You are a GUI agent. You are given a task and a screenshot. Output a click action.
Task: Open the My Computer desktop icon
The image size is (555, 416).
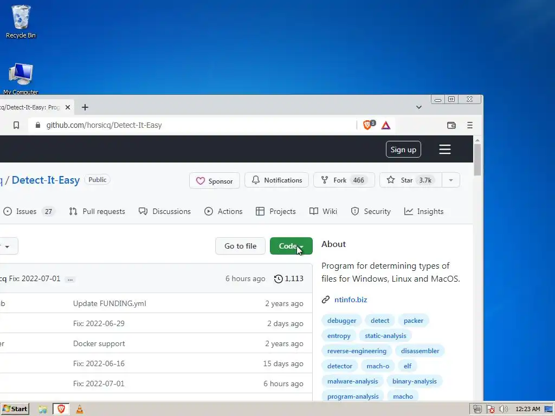(x=21, y=79)
